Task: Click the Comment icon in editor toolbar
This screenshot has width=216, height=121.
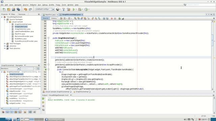Action: click(119, 18)
